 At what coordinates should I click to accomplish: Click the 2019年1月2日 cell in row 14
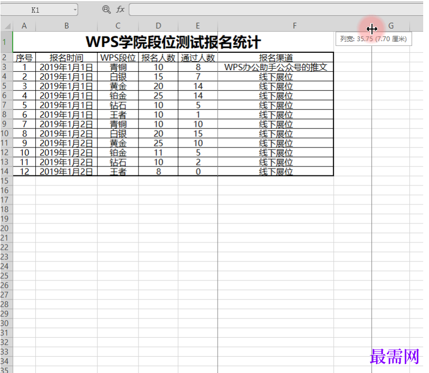(67, 171)
